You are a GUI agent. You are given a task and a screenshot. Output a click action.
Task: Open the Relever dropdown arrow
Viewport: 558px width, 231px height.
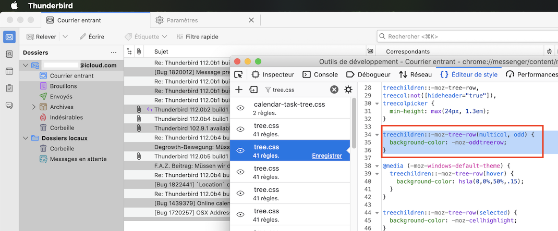pyautogui.click(x=65, y=36)
